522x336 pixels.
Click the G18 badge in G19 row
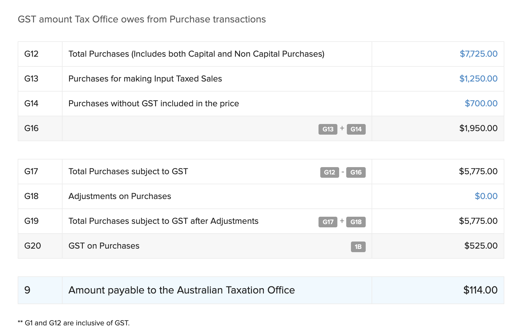[x=356, y=222]
